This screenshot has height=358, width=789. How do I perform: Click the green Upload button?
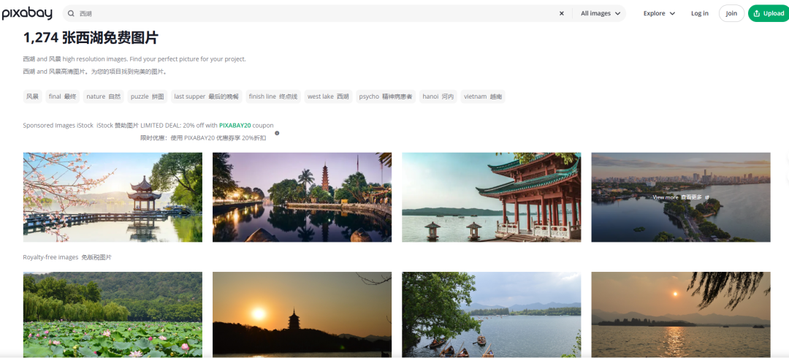pos(769,14)
